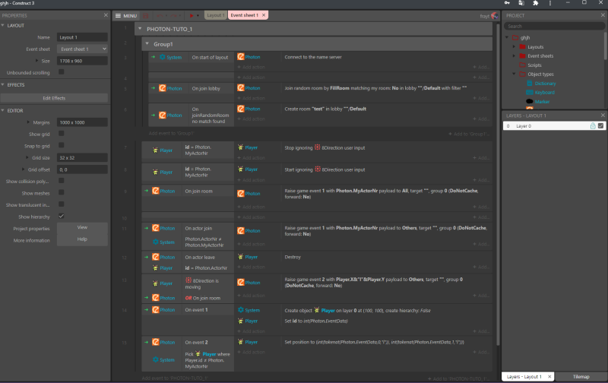
Task: Collapse the Group1 event group
Action: tap(147, 44)
